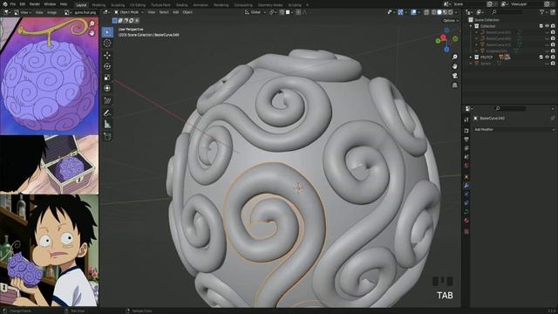Click image editor zoom magnifier icon
Image resolution: width=558 pixels, height=314 pixels.
click(92, 24)
